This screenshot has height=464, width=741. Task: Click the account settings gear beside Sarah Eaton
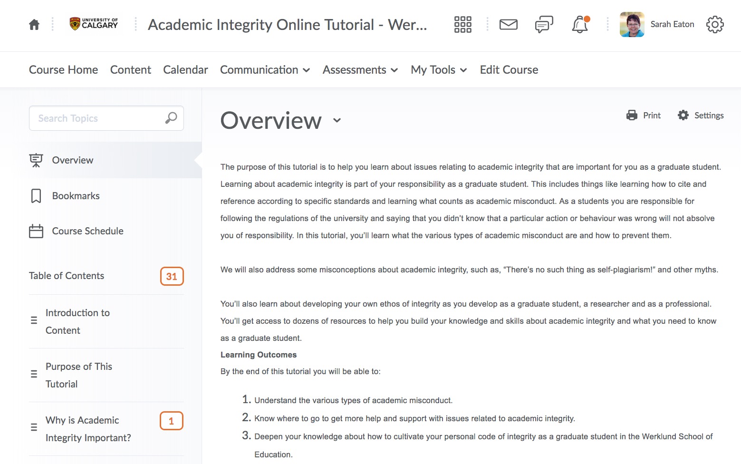[715, 24]
